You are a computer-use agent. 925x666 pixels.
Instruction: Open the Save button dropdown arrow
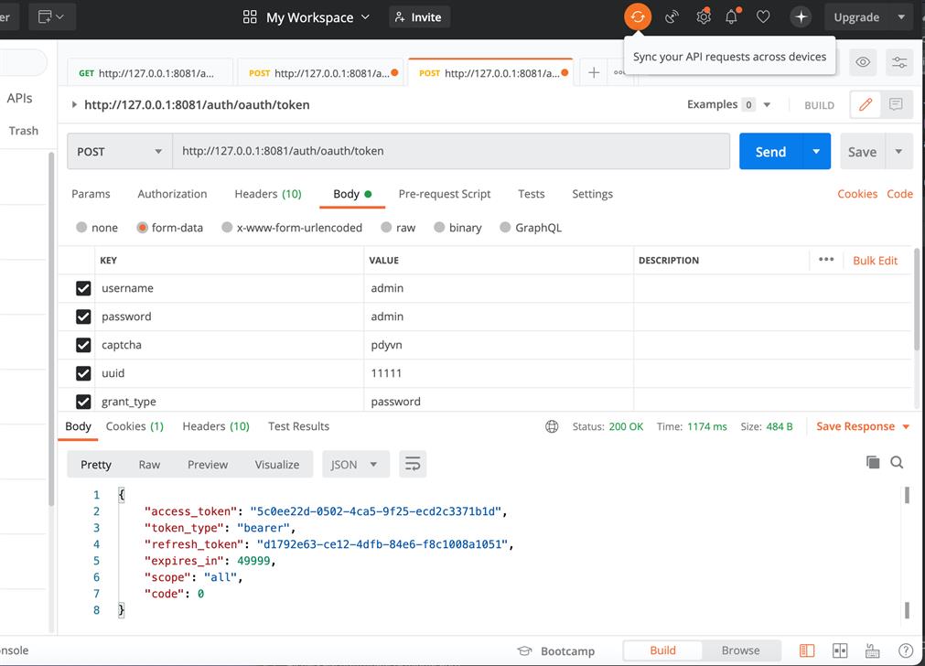tap(898, 152)
